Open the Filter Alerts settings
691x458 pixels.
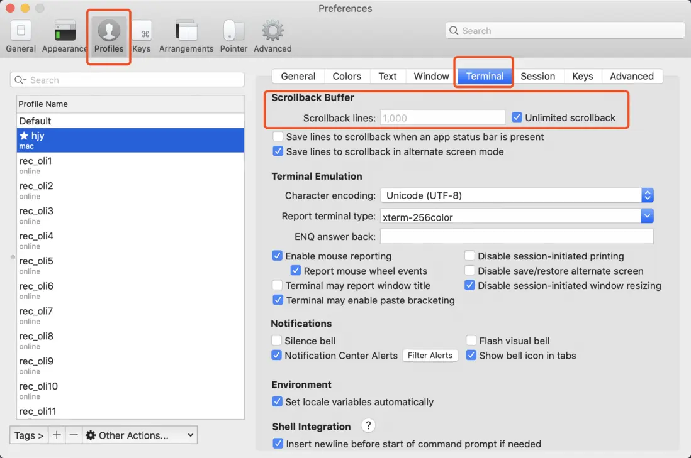pos(430,355)
